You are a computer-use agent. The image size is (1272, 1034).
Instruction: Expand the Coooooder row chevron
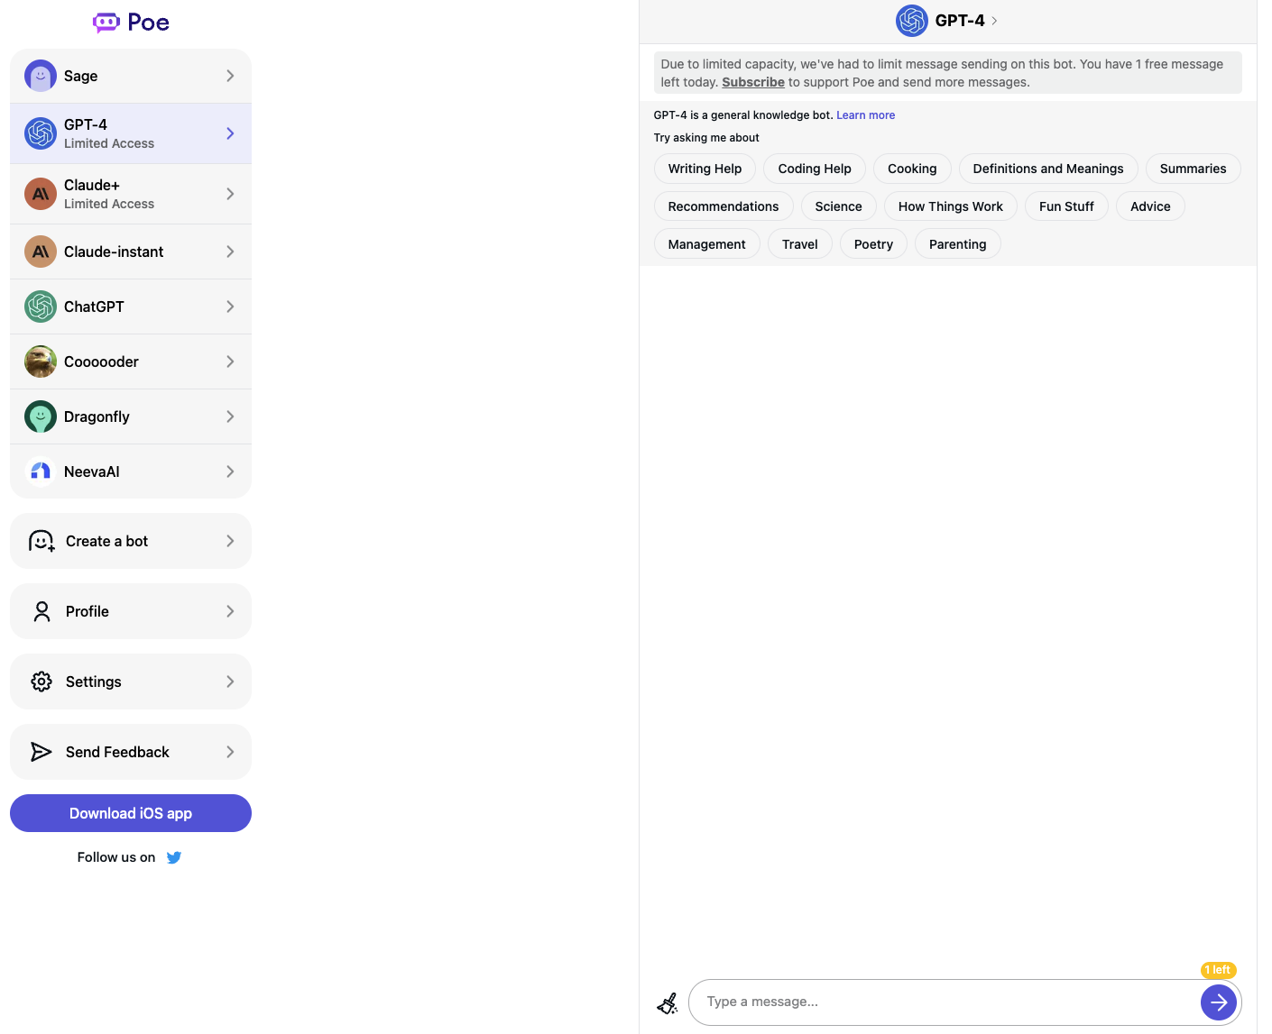click(230, 361)
